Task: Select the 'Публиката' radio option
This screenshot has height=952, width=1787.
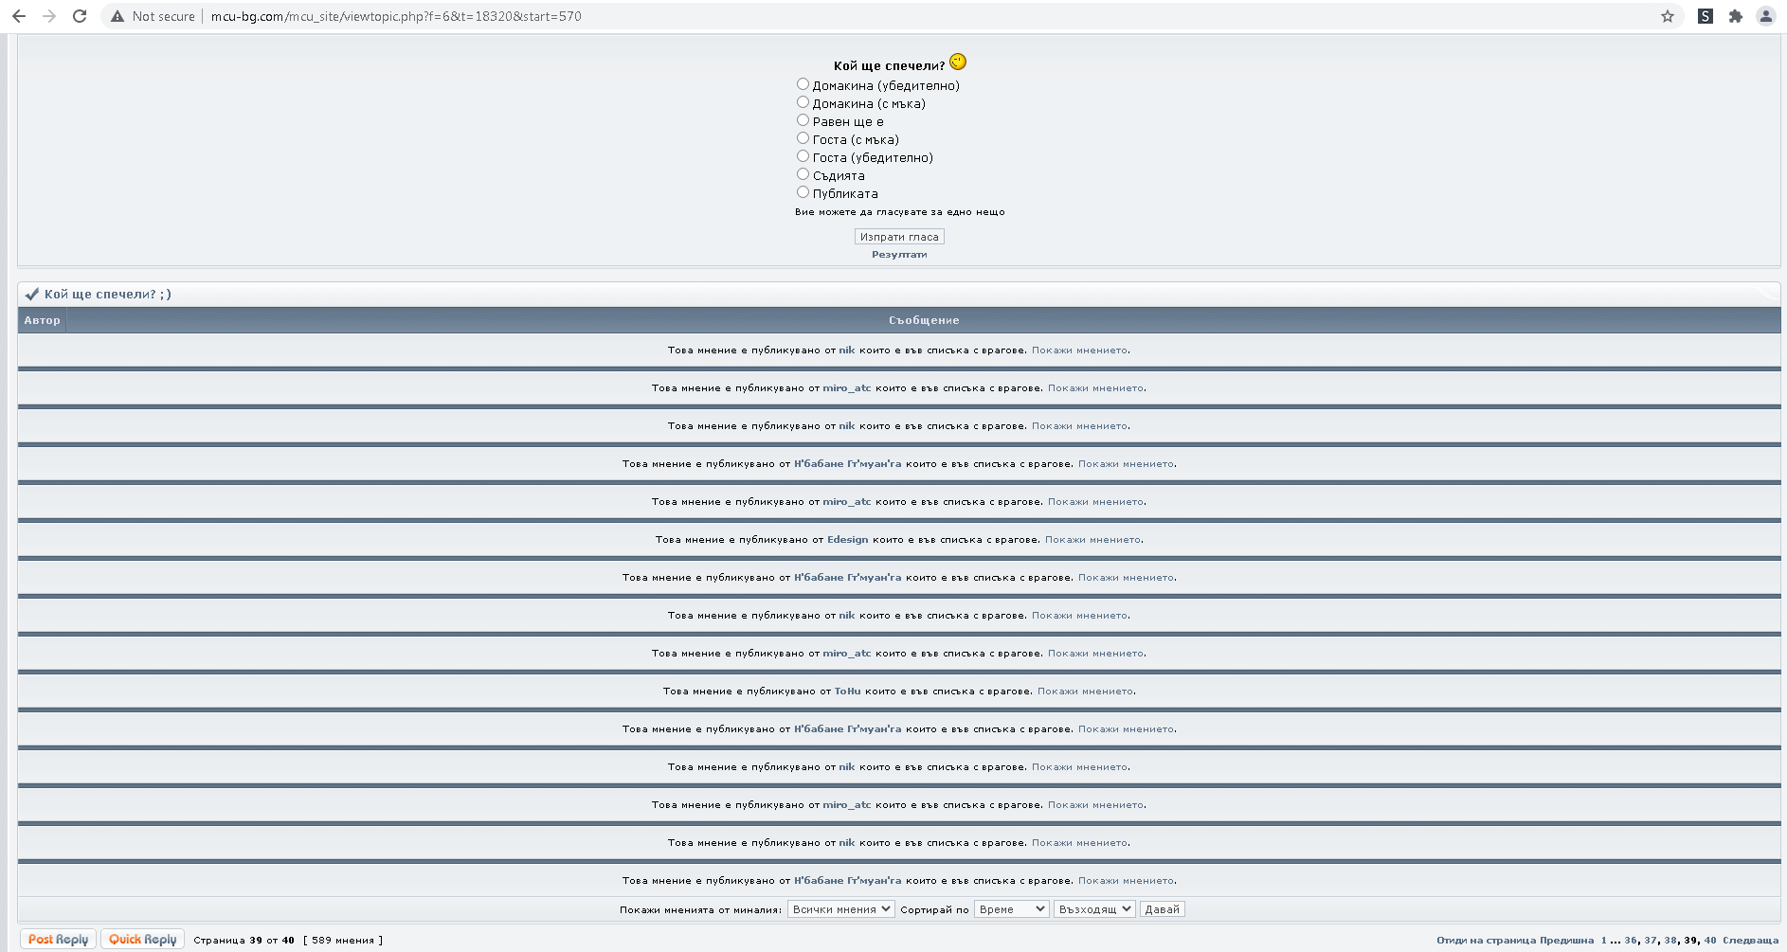Action: pyautogui.click(x=803, y=192)
